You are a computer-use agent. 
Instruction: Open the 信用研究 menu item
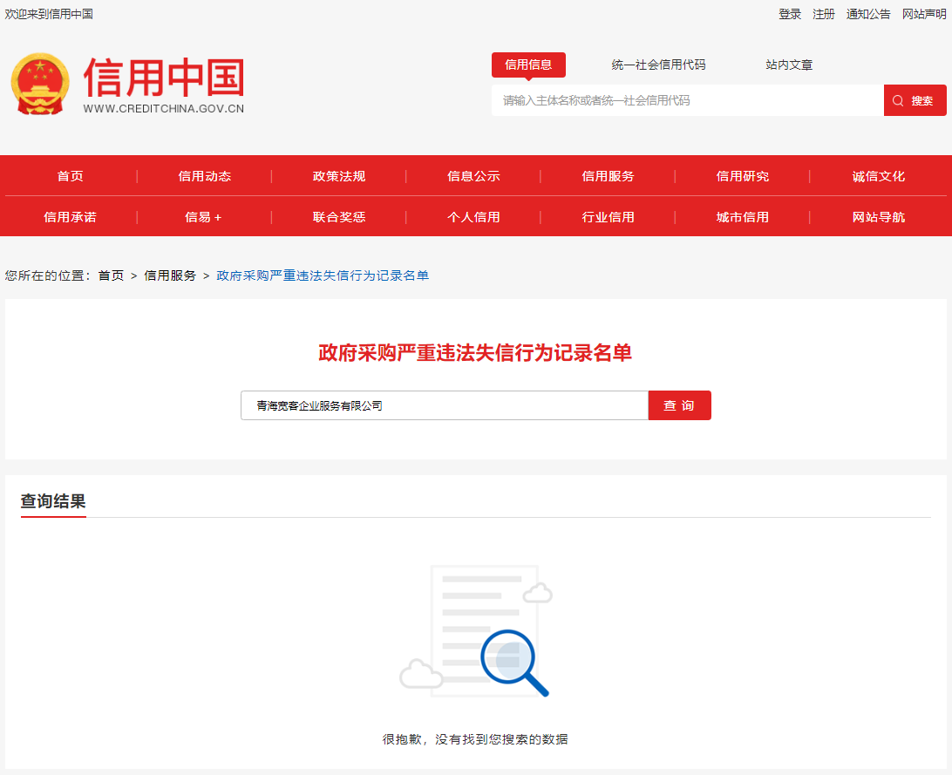(743, 176)
